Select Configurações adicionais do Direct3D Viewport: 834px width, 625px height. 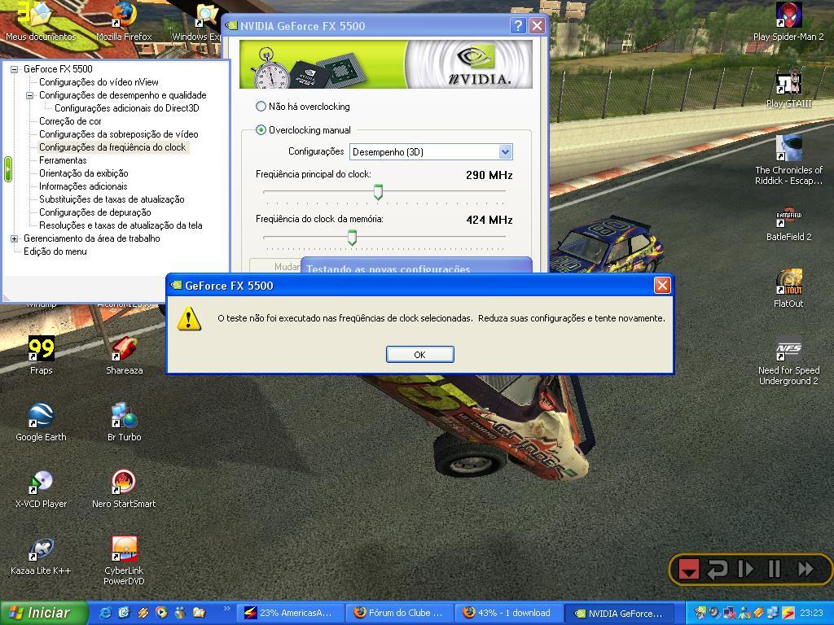coord(126,108)
